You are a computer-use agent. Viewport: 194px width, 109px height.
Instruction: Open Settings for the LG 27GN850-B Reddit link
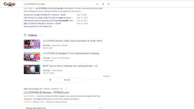(x=45, y=15)
